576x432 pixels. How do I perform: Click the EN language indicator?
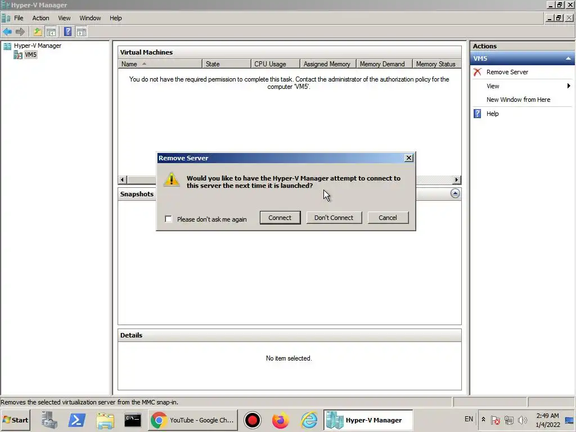(469, 419)
